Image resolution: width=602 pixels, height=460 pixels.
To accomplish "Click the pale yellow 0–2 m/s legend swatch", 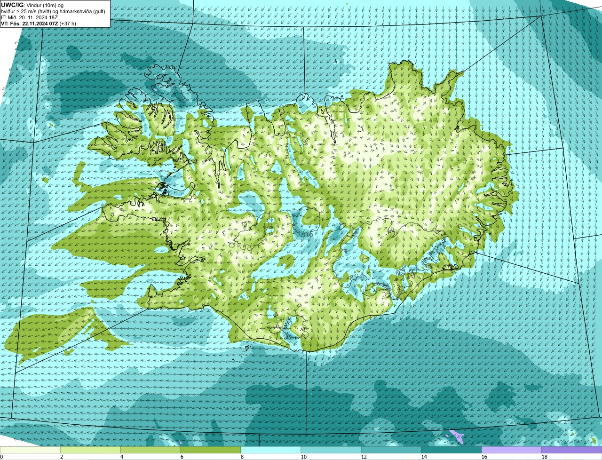I will pyautogui.click(x=30, y=450).
